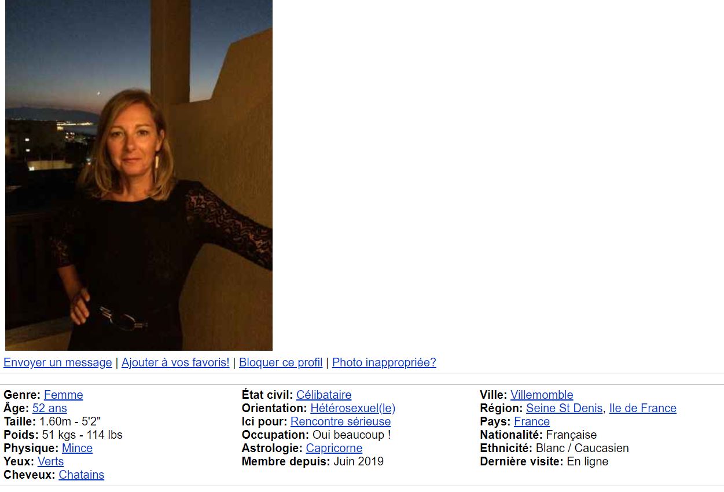Select the Verts eye color link

pos(50,461)
